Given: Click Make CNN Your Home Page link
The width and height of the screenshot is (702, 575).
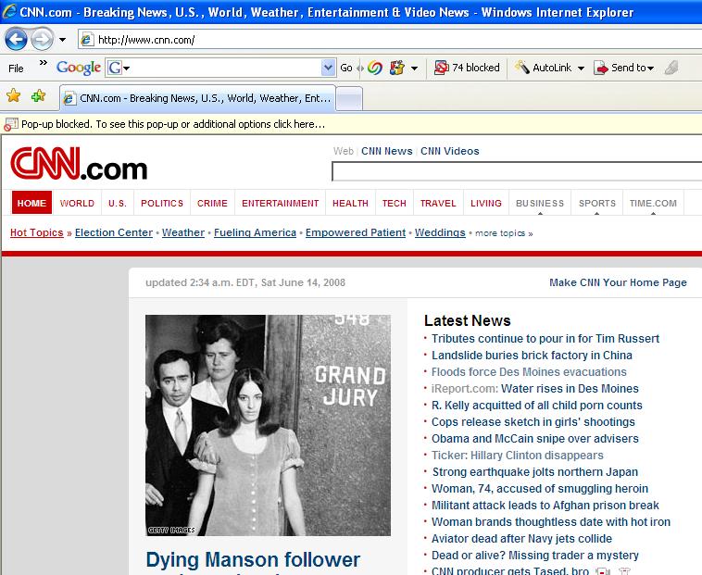Looking at the screenshot, I should pyautogui.click(x=618, y=282).
